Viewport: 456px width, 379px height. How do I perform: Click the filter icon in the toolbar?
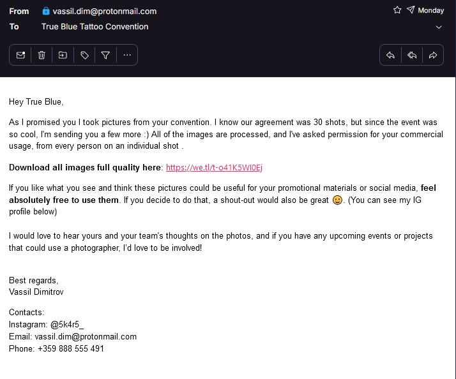tap(105, 56)
